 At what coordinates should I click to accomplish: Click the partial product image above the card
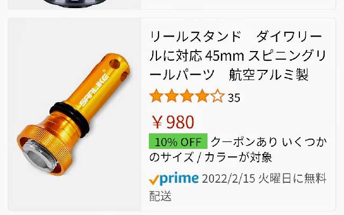[x=74, y=4]
